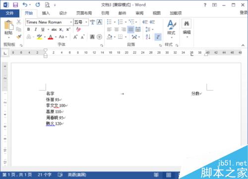Toggle Underline formatting
The height and width of the screenshot is (179, 248).
point(43,29)
